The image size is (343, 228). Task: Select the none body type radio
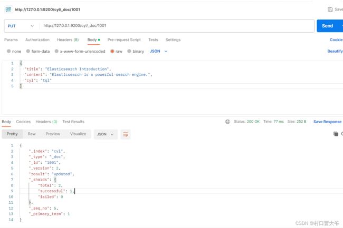point(9,51)
